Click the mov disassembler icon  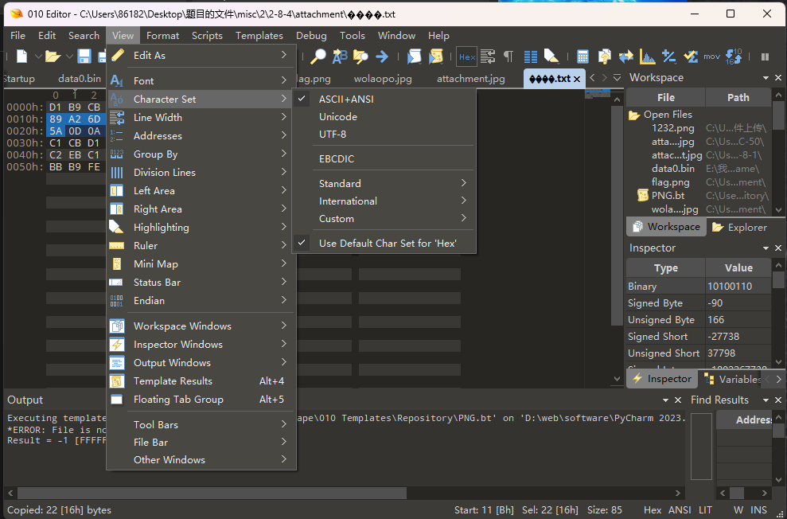coord(711,57)
